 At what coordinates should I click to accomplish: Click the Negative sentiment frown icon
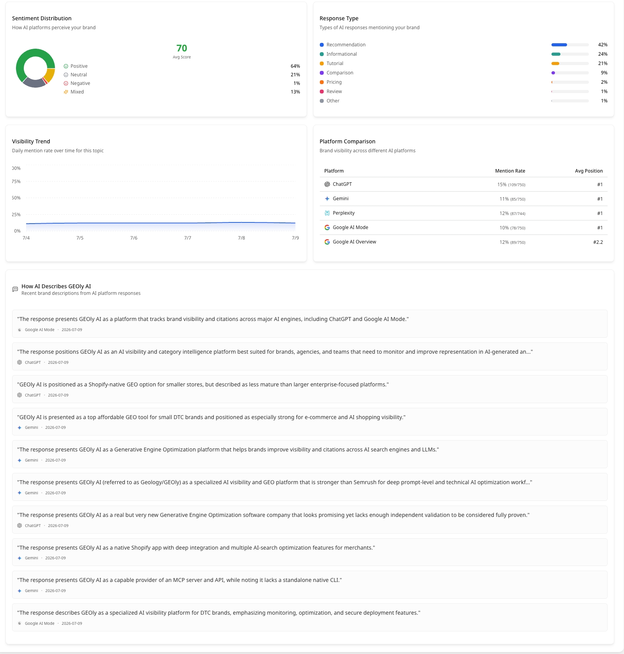66,83
